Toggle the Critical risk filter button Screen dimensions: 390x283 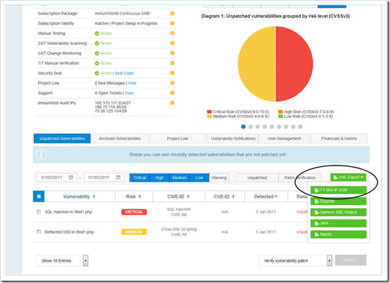pos(139,177)
